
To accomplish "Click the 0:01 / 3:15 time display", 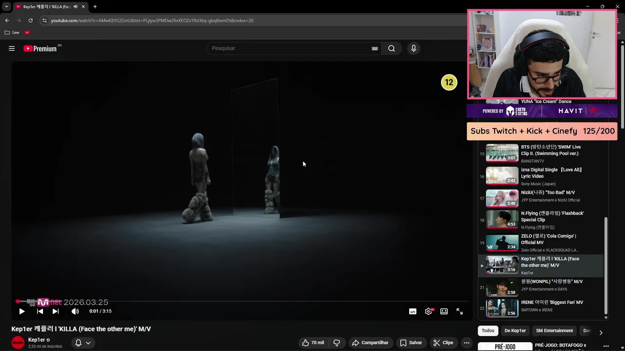I will coord(100,311).
